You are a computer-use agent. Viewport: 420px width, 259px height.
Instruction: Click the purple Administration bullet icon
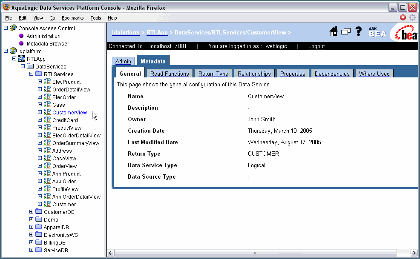(21, 36)
